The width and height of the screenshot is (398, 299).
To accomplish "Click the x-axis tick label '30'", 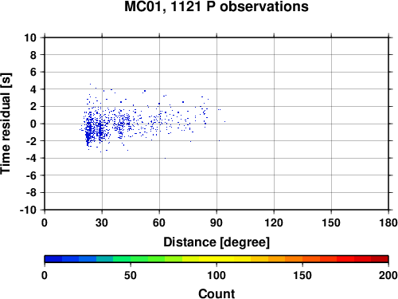I will 102,222.
